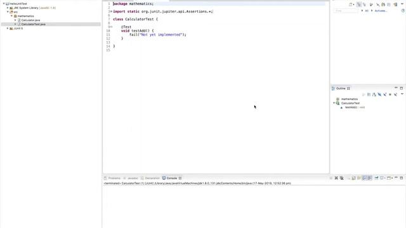Toggle Hide Local Types in Outline toolbar
The height and width of the screenshot is (228, 406).
pyautogui.click(x=395, y=94)
